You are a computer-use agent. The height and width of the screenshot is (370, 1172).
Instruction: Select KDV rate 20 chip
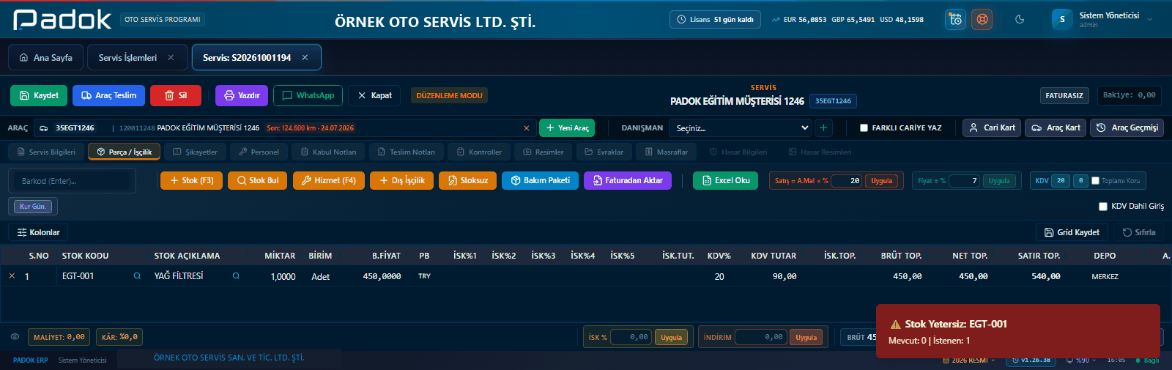pyautogui.click(x=1061, y=181)
